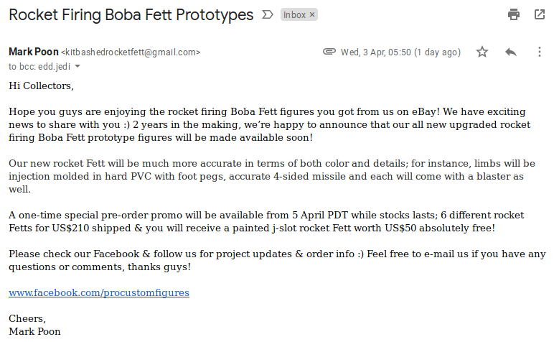
Task: Open the procustomfigures Facebook link
Action: 99,293
